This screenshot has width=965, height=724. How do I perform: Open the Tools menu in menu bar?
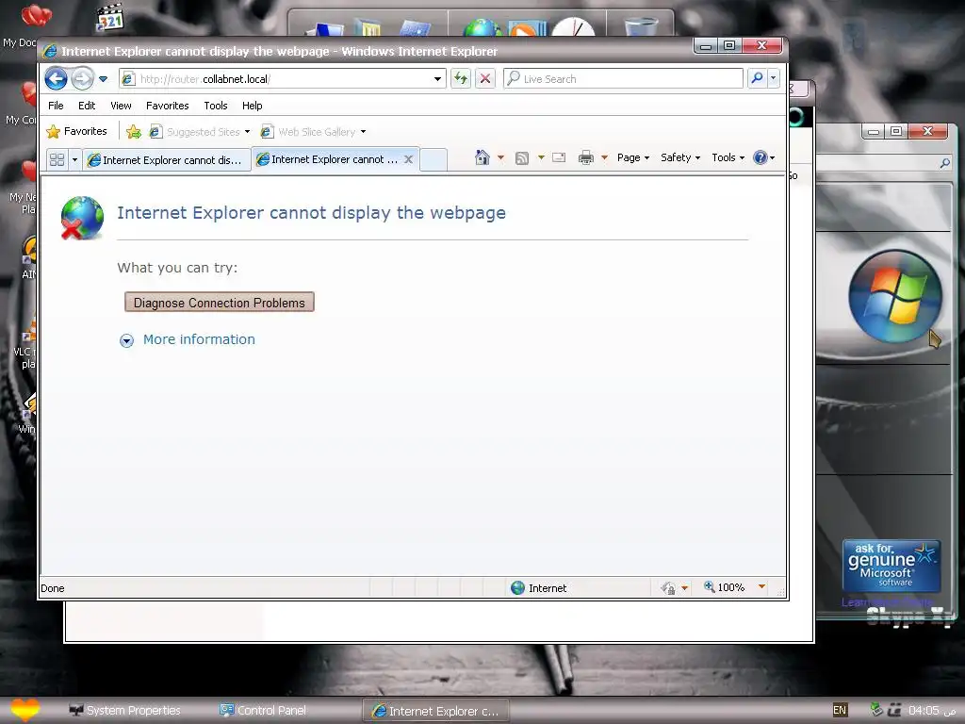pos(216,106)
